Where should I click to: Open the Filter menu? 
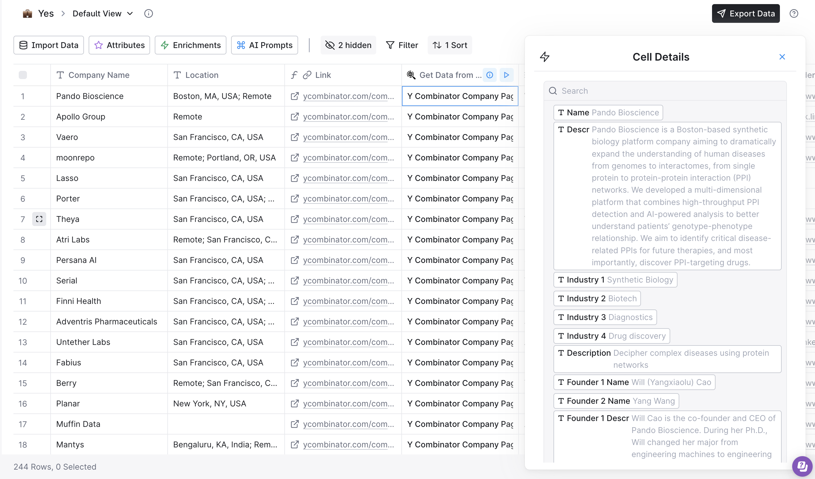click(402, 45)
